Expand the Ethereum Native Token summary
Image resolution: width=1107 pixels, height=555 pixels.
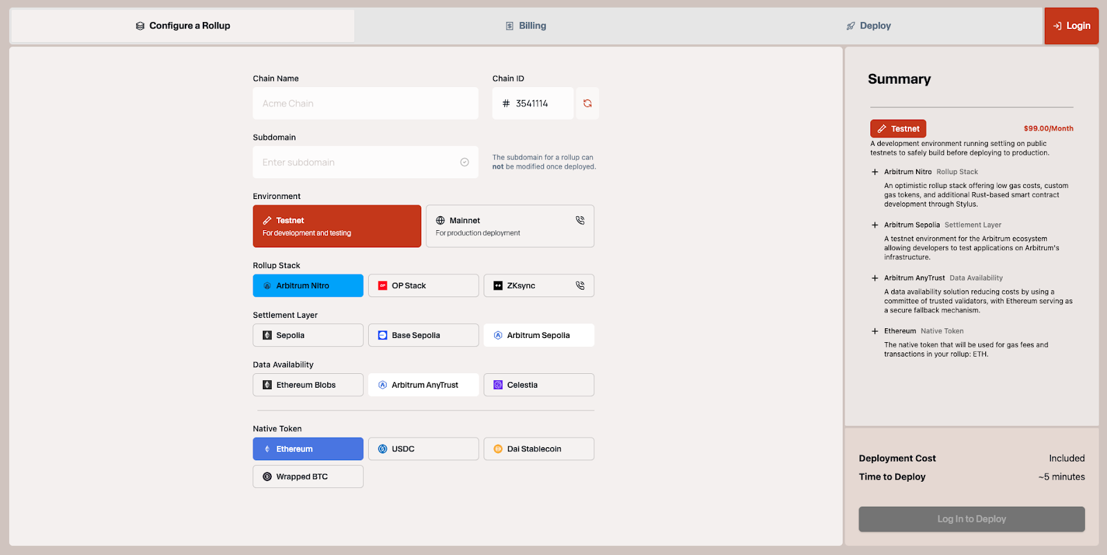point(875,331)
